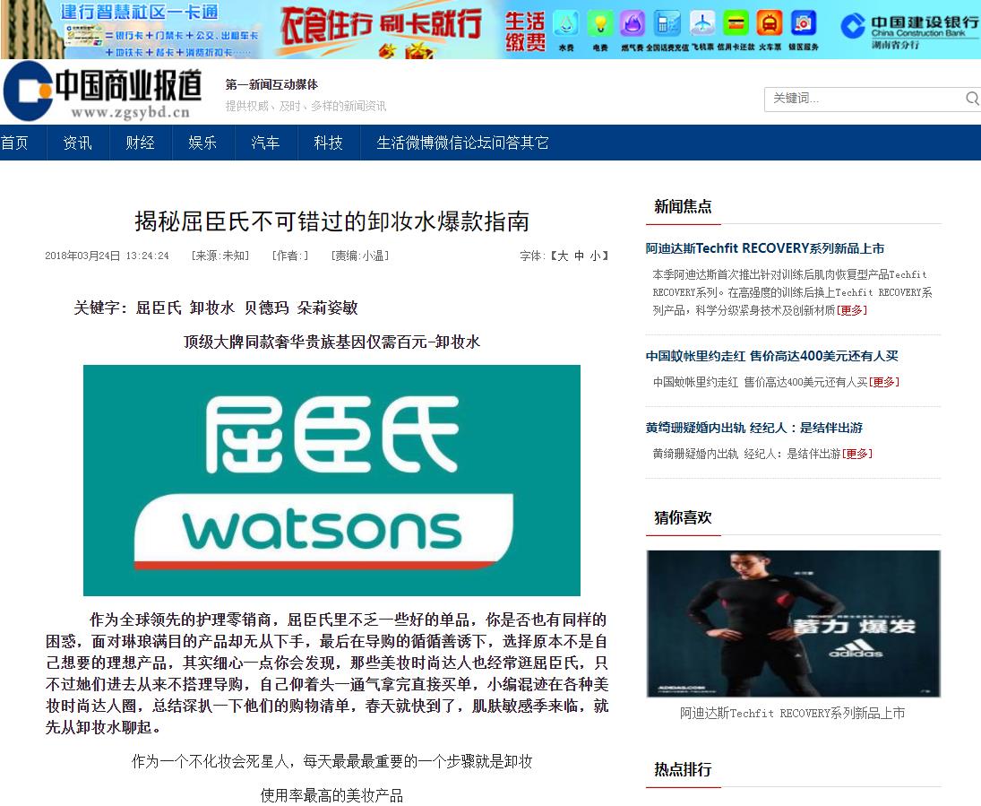
Task: Click the 中国商业报道 site logo
Action: pyautogui.click(x=103, y=92)
